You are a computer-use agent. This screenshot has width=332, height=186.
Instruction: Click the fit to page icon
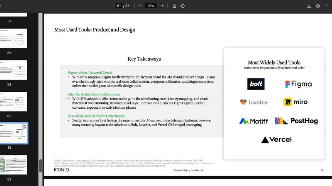tap(174, 6)
